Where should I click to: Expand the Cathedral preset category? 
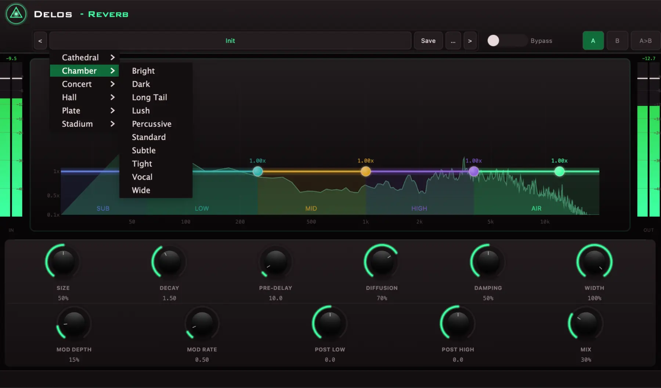tap(84, 58)
